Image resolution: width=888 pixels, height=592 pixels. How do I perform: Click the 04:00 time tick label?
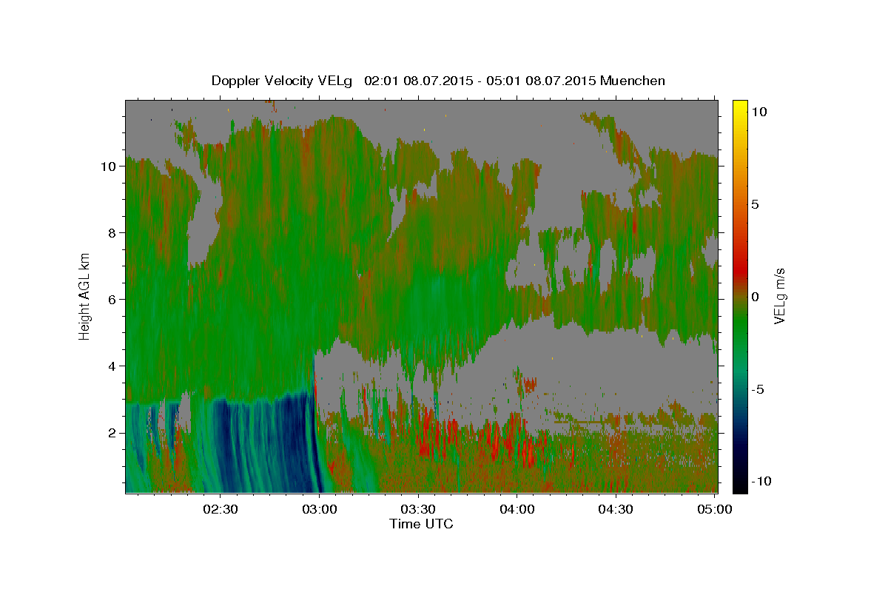click(517, 509)
